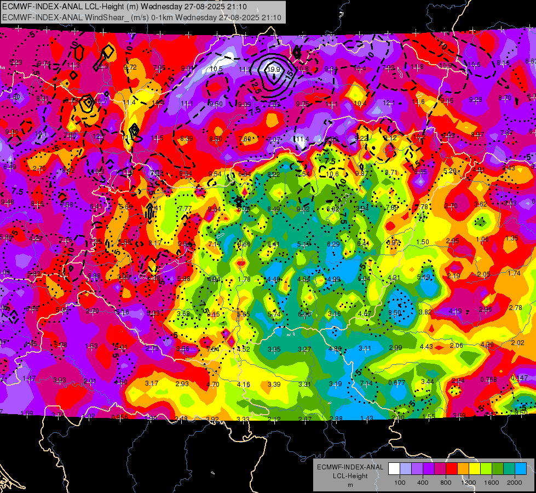Click the legend label 800
Viewport: 536px width, 493px height.
pyautogui.click(x=446, y=483)
